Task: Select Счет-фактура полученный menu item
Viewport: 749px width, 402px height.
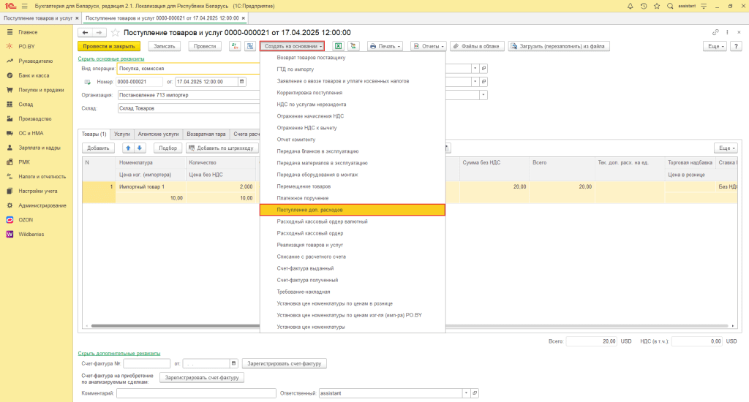Action: coord(353,280)
